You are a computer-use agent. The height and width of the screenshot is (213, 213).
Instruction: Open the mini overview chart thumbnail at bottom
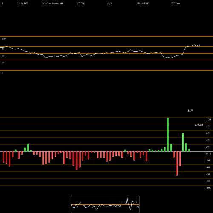coord(105,204)
